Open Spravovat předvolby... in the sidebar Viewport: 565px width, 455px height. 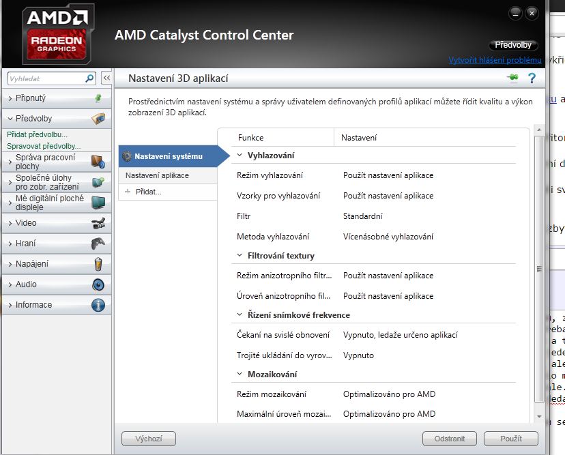coord(44,146)
